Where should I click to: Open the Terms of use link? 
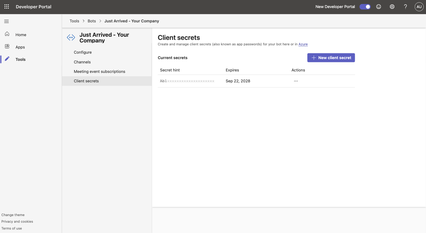coord(11,228)
